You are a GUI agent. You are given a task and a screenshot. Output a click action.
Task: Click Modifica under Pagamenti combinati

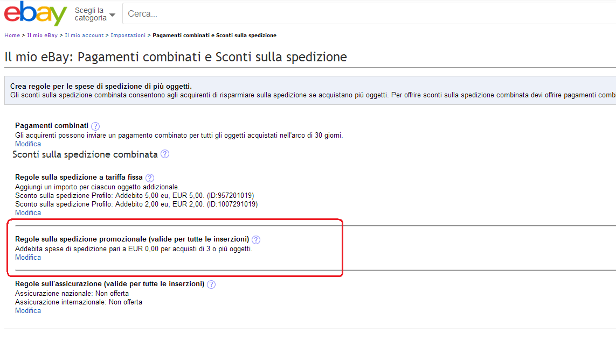point(28,144)
